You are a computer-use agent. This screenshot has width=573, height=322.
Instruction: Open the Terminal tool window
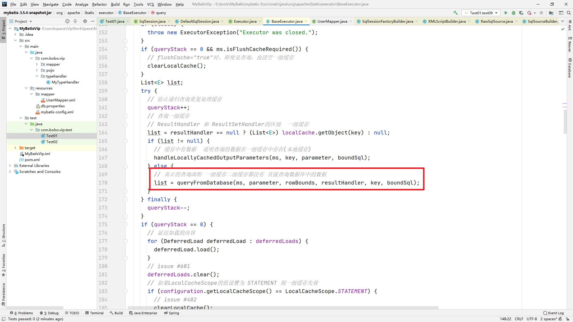94,313
